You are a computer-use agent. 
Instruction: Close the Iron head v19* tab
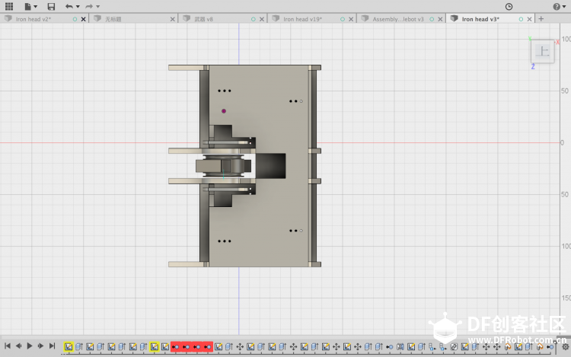[351, 19]
